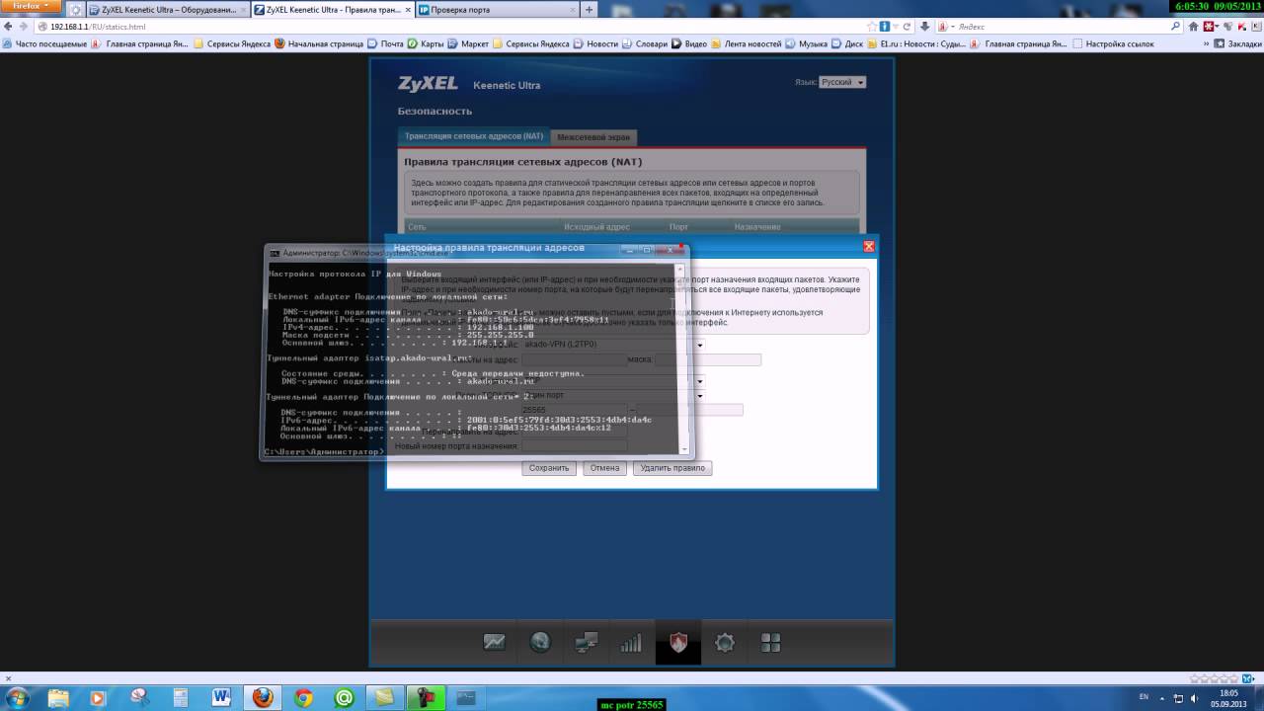Open the Firefox menu button dropdown
The height and width of the screenshot is (711, 1264).
(31, 6)
